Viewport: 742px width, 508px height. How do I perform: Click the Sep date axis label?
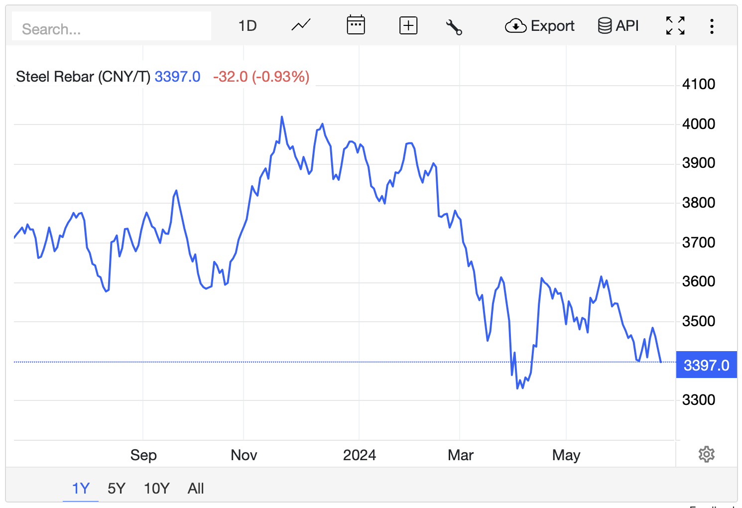(143, 455)
